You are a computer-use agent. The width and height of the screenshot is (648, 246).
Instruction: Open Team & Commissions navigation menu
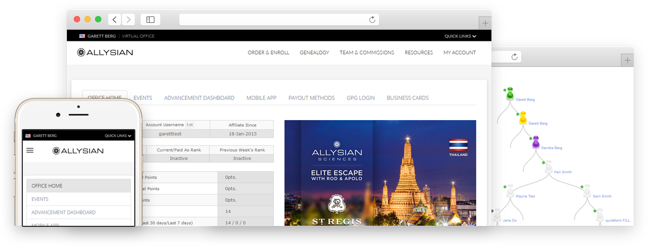point(367,53)
